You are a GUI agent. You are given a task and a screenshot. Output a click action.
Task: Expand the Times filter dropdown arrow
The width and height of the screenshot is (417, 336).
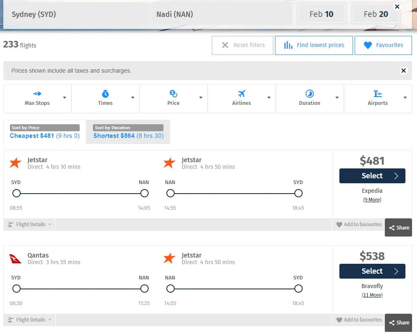tap(133, 97)
